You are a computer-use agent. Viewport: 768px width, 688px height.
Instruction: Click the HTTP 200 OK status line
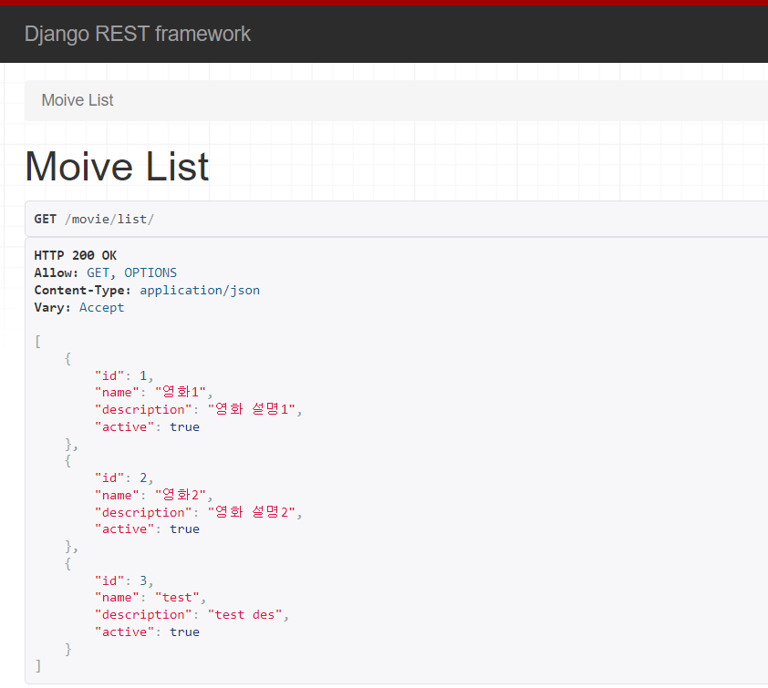tap(76, 255)
